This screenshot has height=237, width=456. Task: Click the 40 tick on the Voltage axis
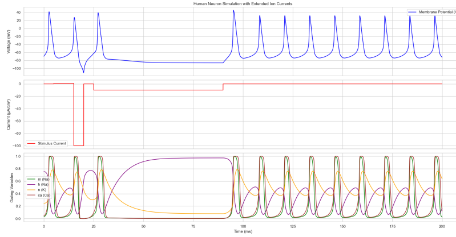click(x=19, y=13)
